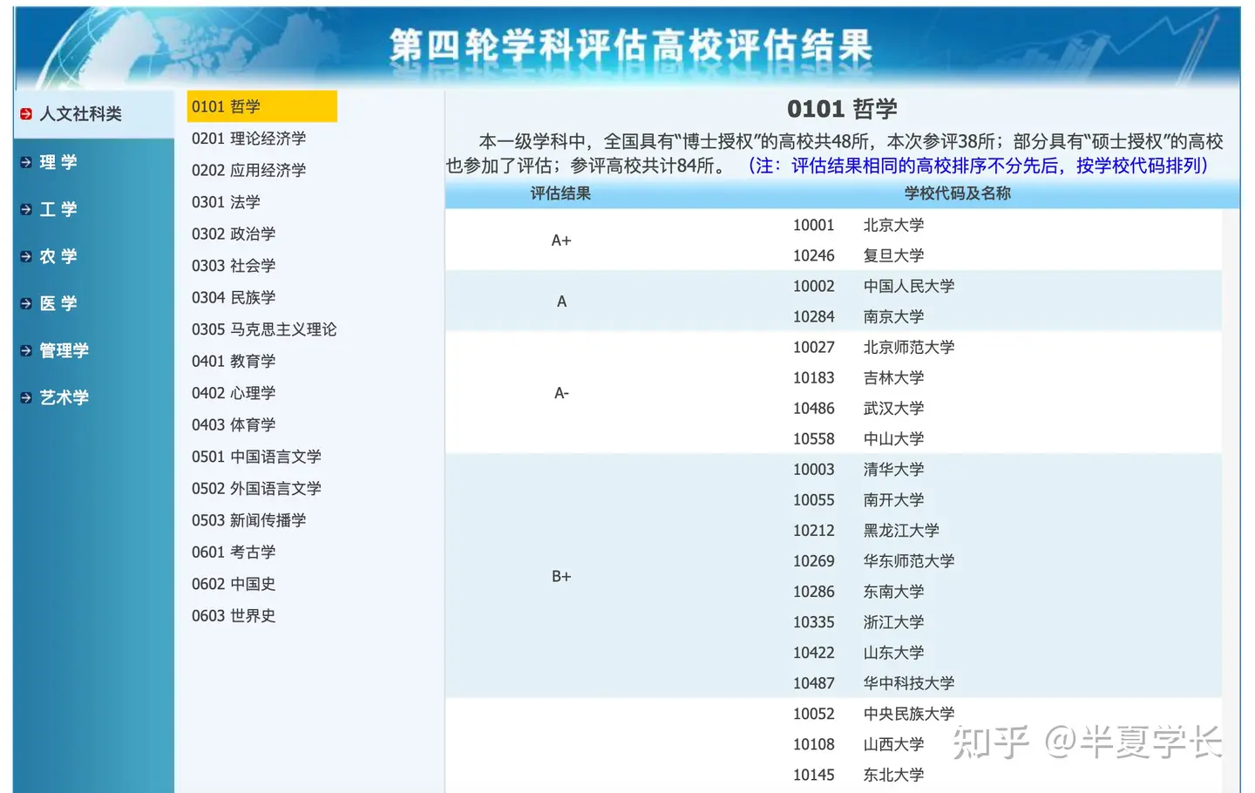The height and width of the screenshot is (793, 1255).
Task: Click arrow icon beside 农学
Action: 26,256
